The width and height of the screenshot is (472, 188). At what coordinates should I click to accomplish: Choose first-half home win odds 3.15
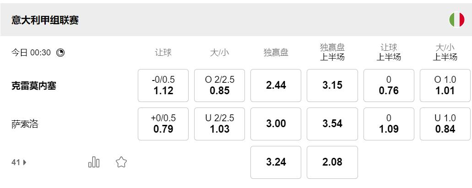click(332, 86)
